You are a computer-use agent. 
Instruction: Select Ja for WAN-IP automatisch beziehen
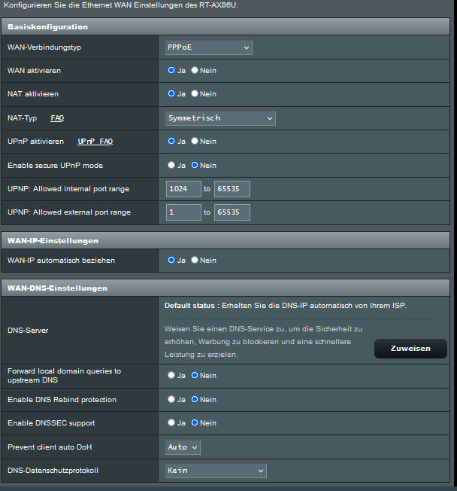tap(171, 260)
